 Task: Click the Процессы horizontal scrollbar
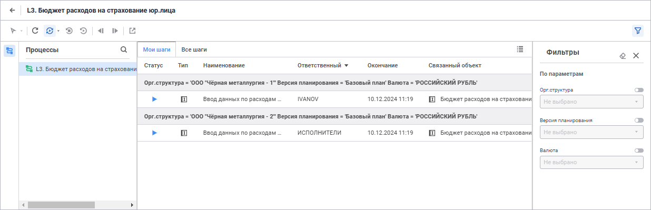[x=61, y=205]
